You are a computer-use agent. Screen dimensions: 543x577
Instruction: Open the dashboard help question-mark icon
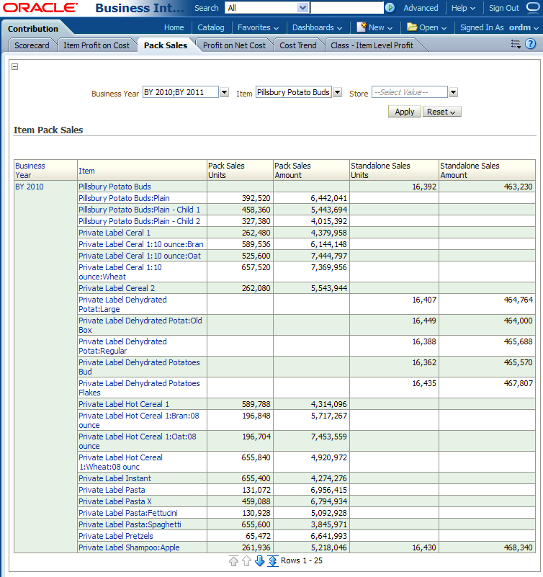(530, 44)
